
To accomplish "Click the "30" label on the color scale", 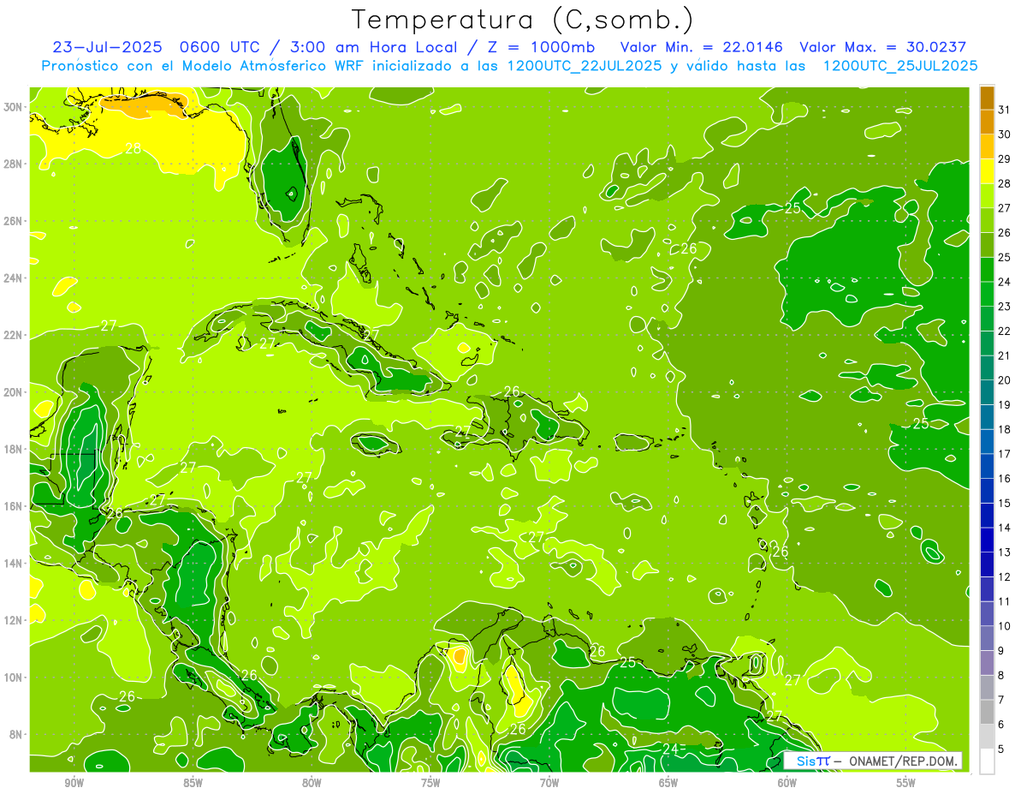I will (x=1005, y=134).
